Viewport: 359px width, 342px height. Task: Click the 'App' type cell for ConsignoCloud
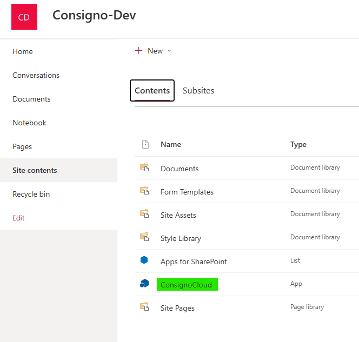296,284
